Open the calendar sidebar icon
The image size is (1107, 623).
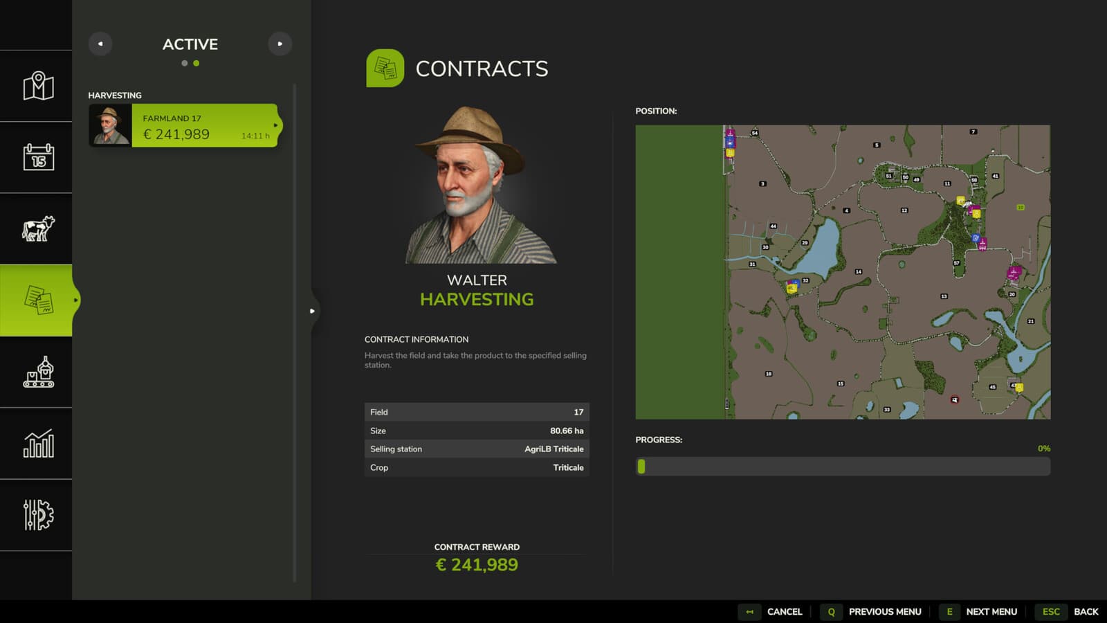(x=38, y=157)
